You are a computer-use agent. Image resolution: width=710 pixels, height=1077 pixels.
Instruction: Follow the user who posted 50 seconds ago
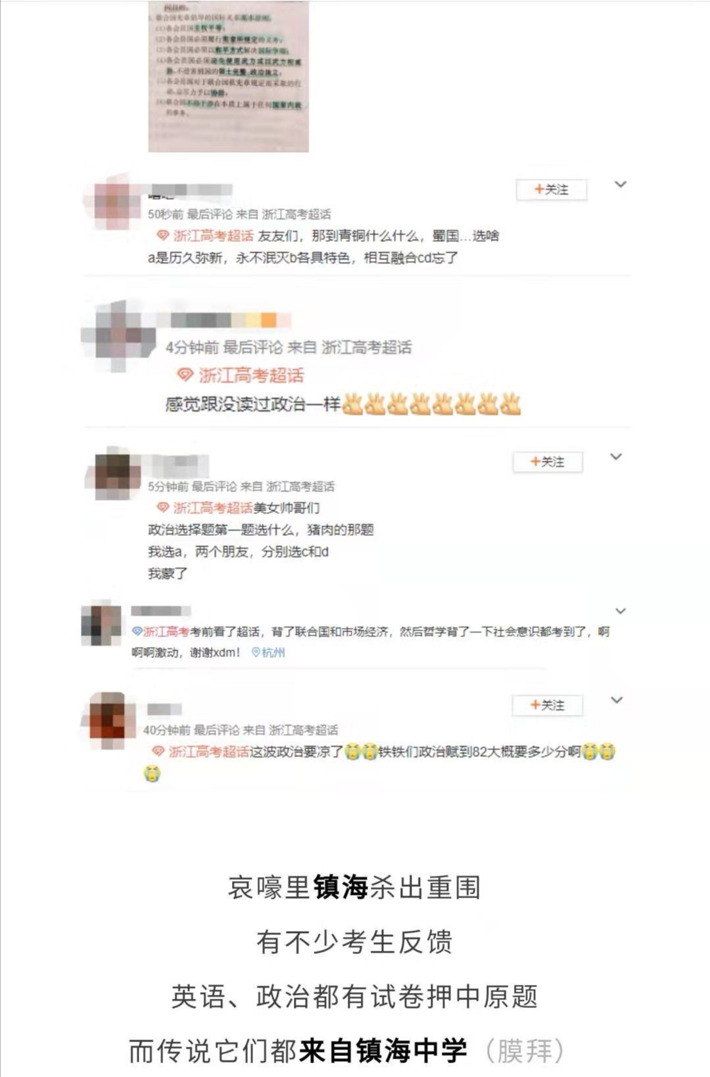(551, 189)
